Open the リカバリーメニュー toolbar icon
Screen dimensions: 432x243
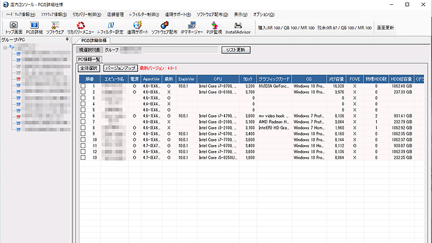(x=80, y=28)
